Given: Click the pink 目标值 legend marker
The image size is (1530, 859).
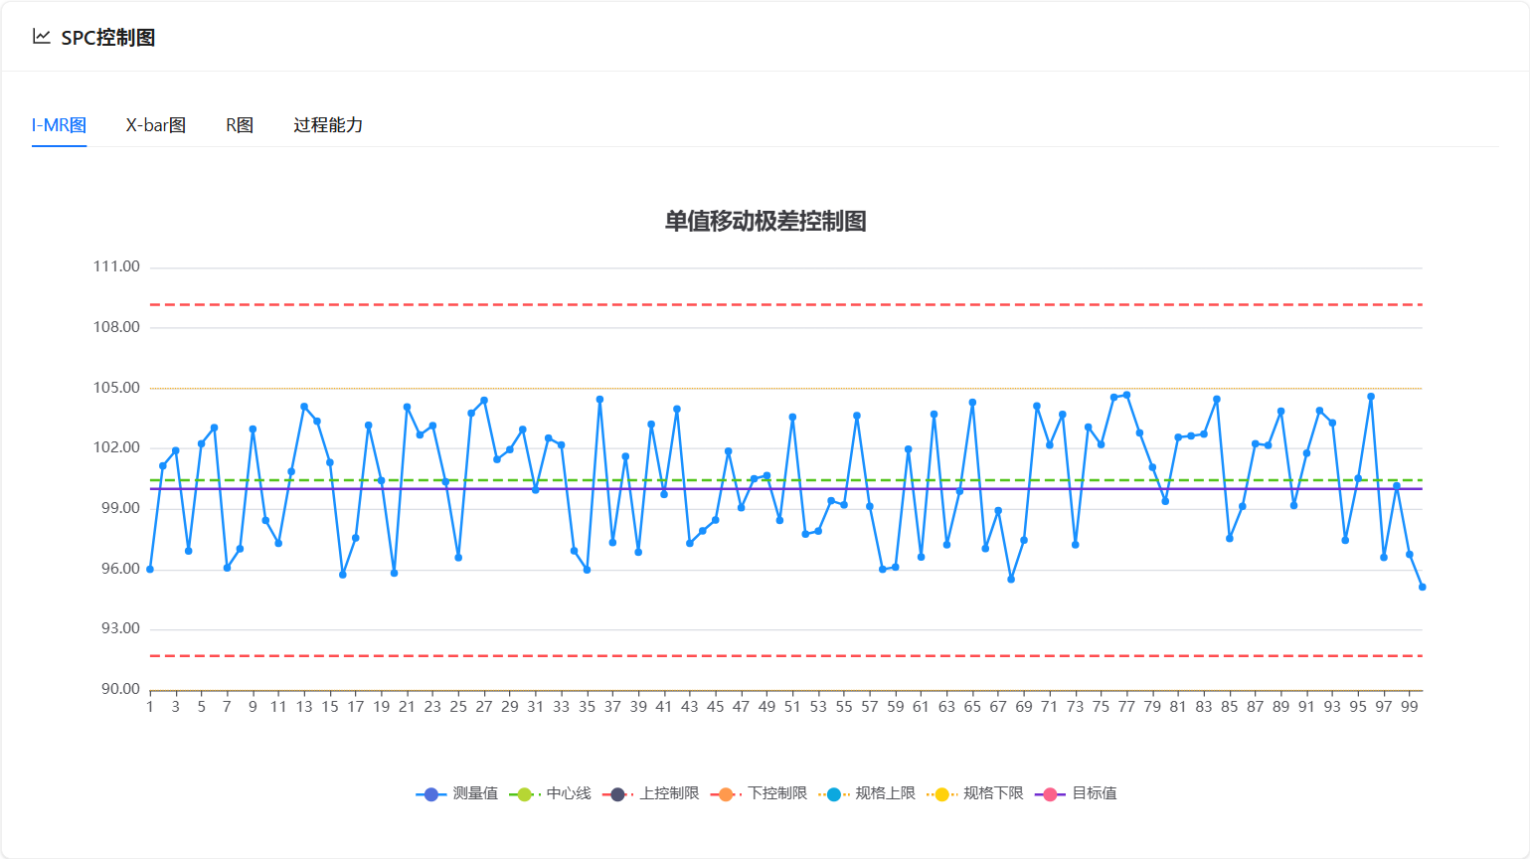Looking at the screenshot, I should pos(1050,794).
